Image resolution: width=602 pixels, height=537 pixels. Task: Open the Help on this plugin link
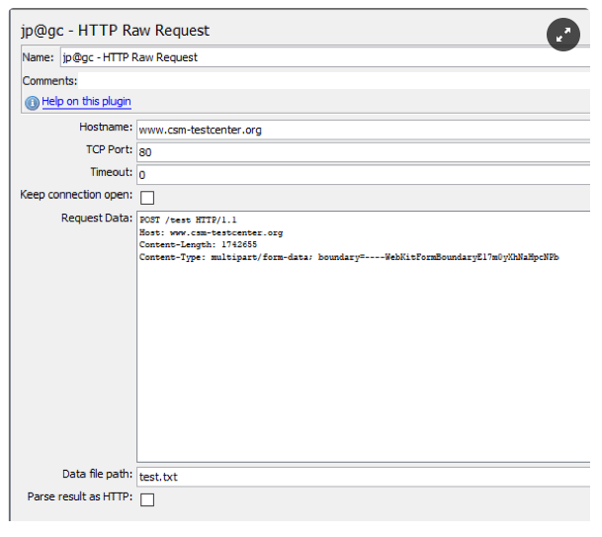coord(86,102)
